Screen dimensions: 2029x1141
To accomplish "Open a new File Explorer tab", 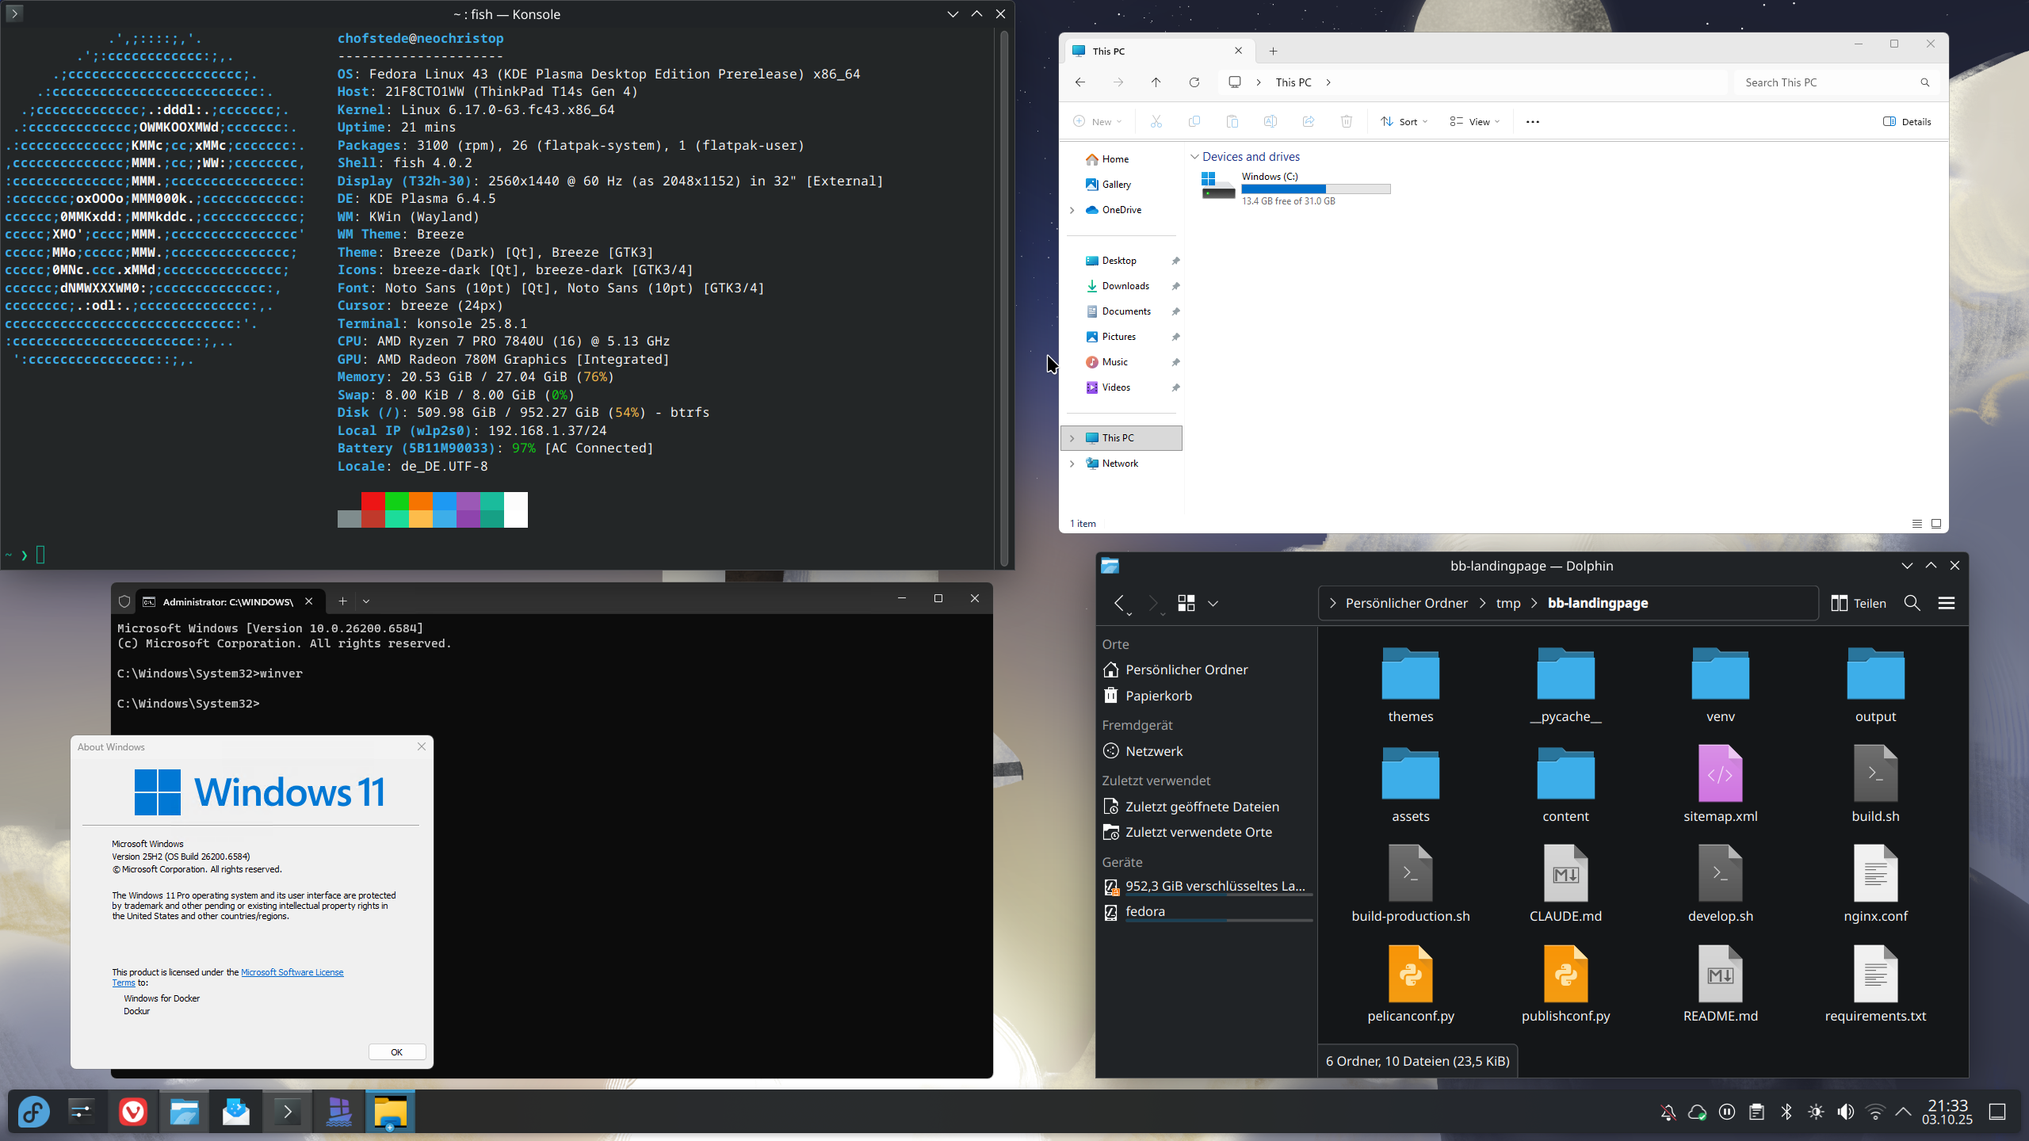I will click(1273, 51).
